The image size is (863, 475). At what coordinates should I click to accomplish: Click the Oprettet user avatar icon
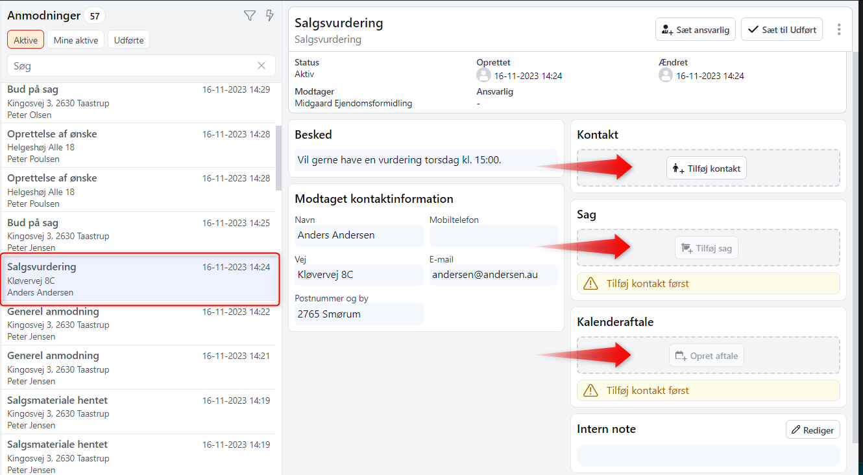483,76
